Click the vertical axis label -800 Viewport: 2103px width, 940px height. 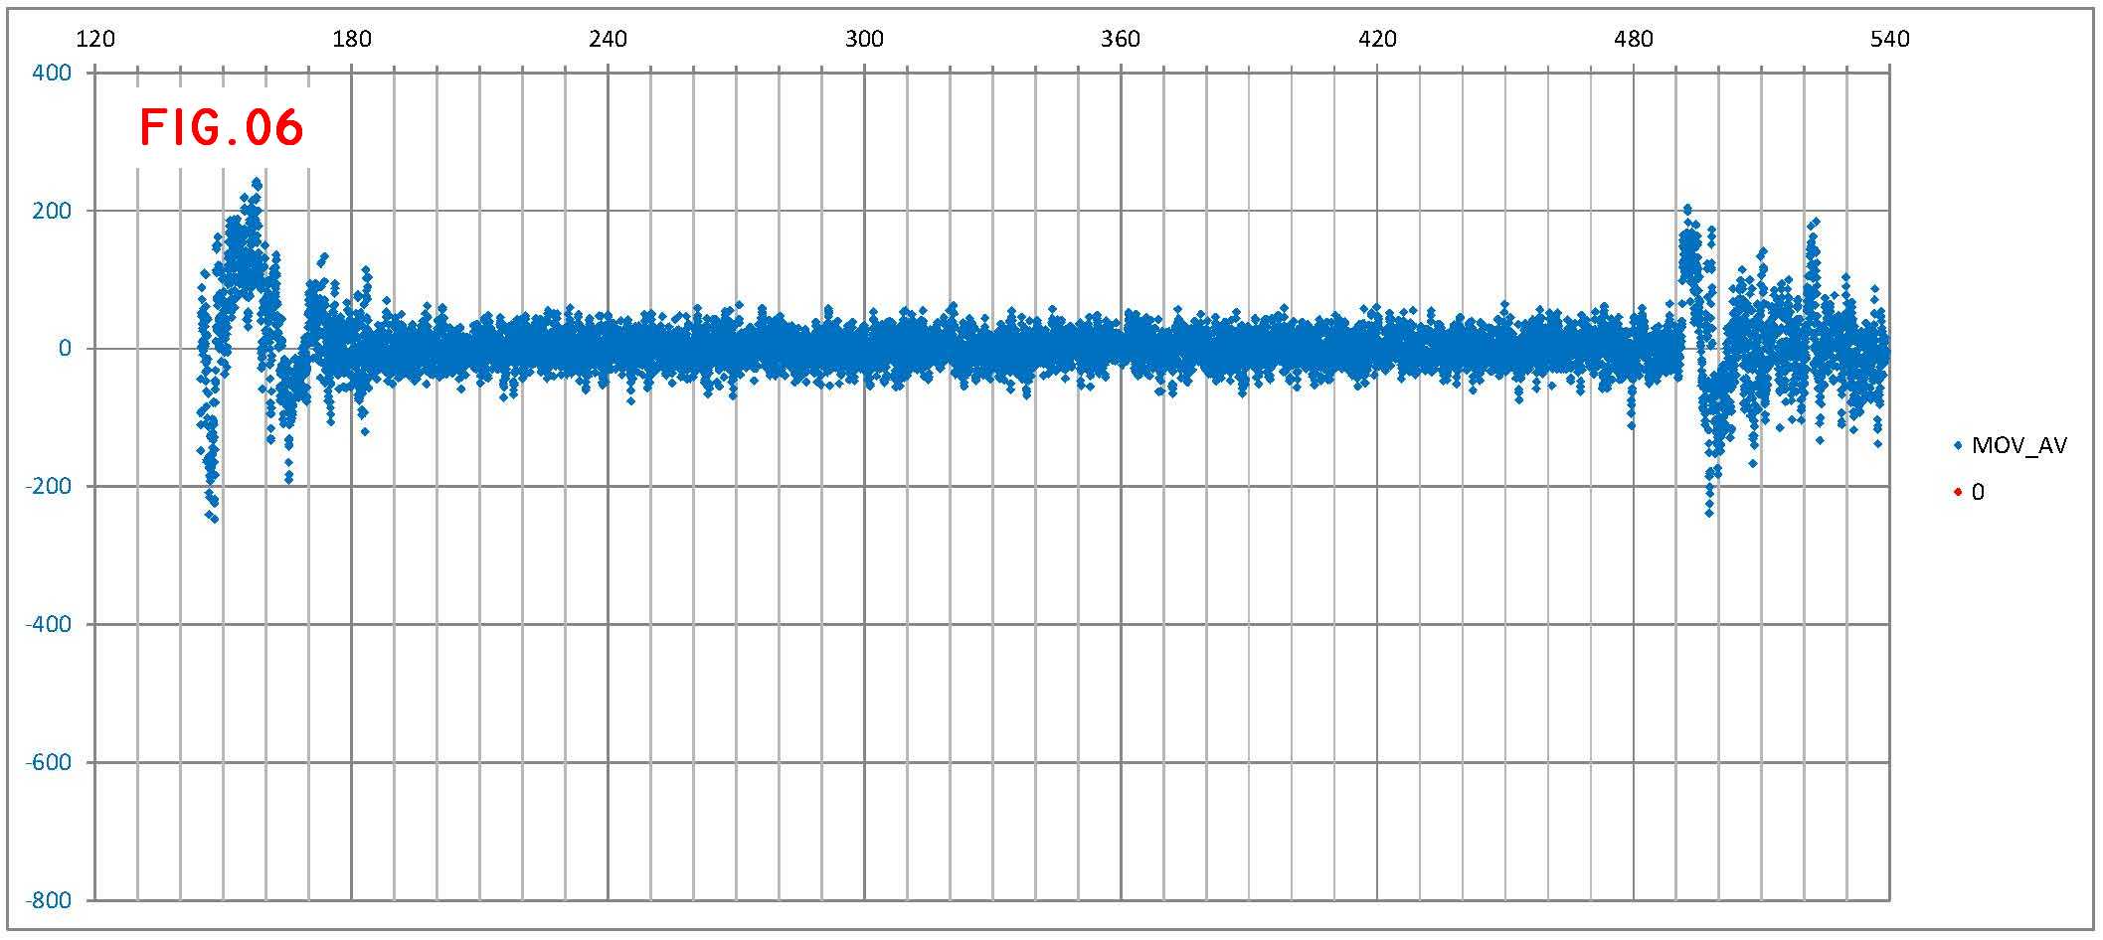pos(49,900)
